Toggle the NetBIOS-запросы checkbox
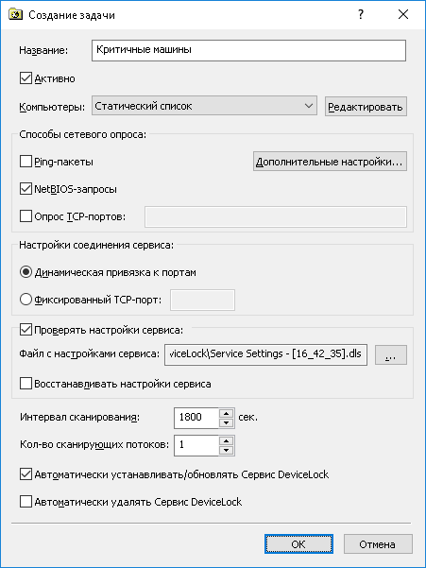426x568 pixels. pyautogui.click(x=26, y=189)
